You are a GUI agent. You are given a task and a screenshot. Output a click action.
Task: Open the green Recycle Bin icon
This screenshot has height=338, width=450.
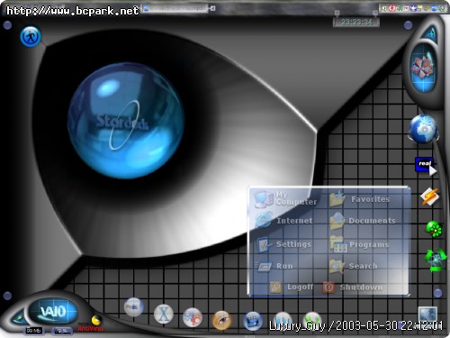click(x=435, y=260)
